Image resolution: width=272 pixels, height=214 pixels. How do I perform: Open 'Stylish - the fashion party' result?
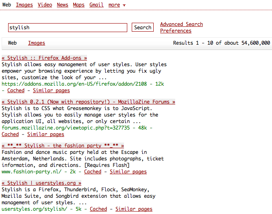tap(63, 145)
